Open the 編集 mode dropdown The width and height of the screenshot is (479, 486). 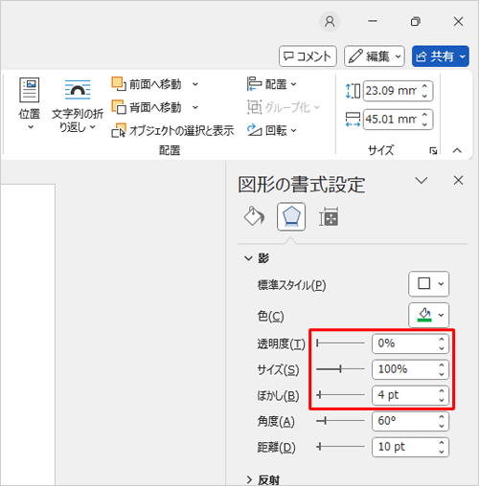coord(375,56)
